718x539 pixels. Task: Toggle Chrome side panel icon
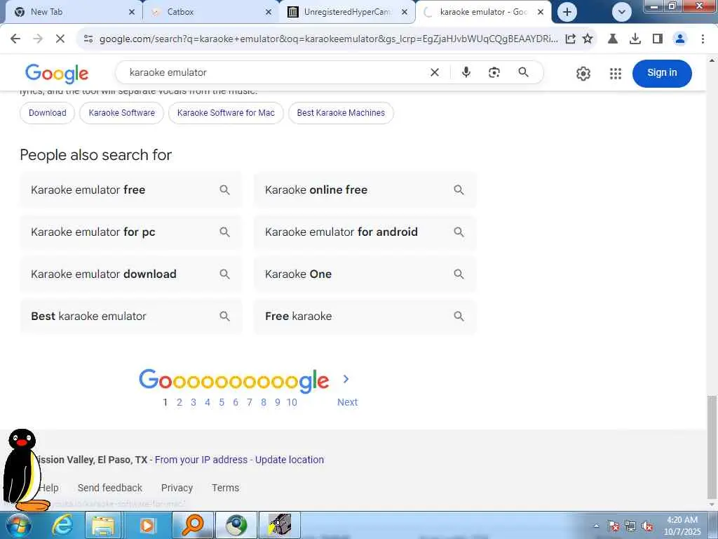(658, 39)
